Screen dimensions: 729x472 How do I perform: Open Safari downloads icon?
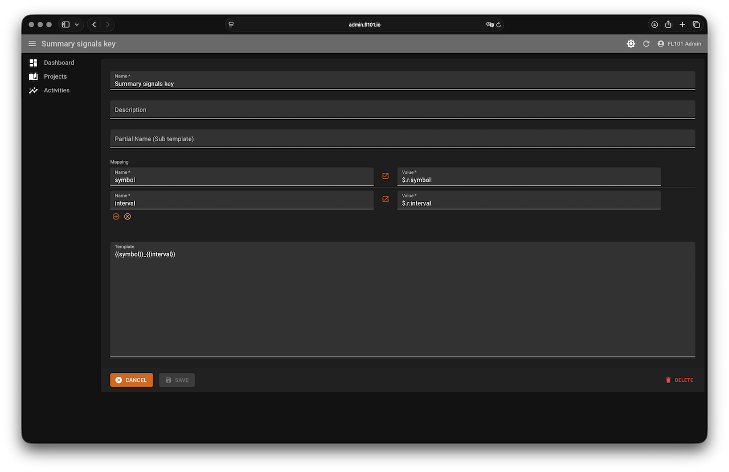[x=654, y=25]
